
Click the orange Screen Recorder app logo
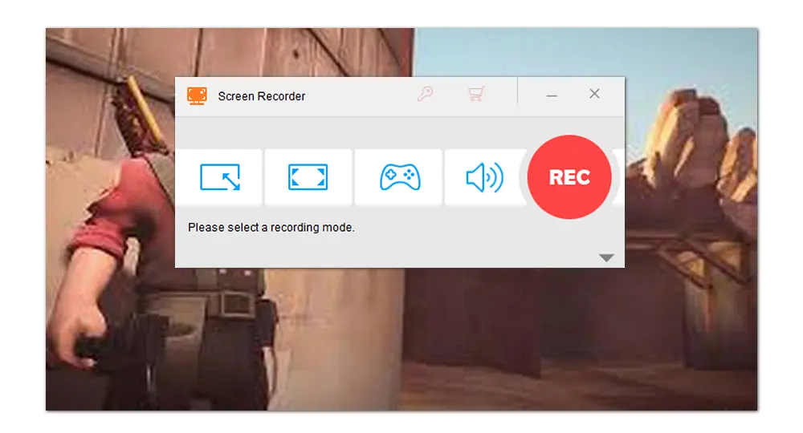tap(198, 95)
